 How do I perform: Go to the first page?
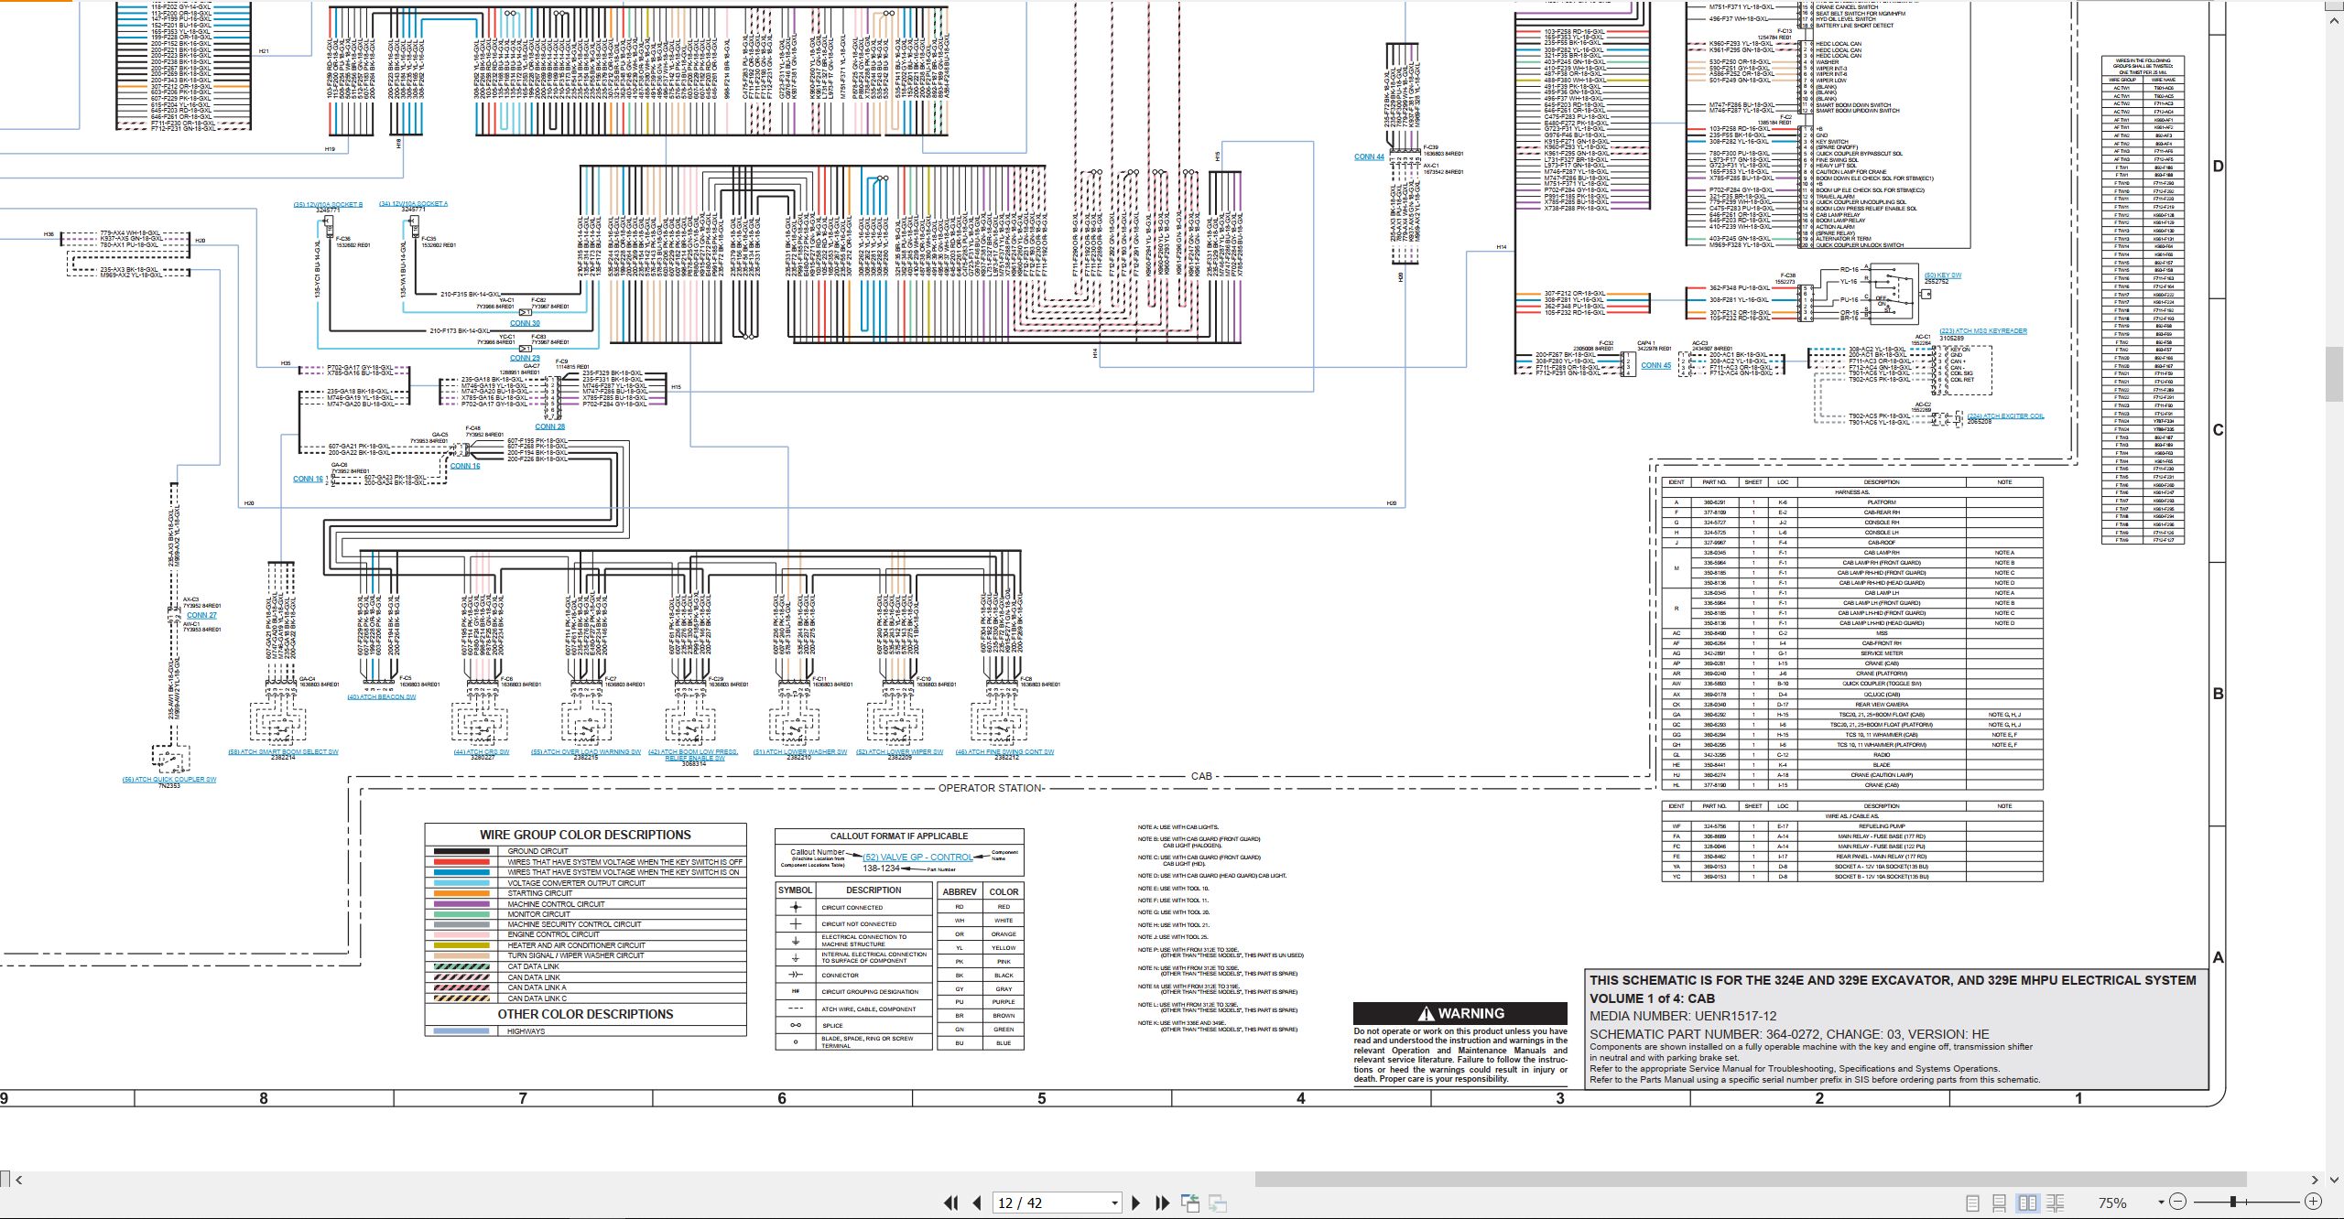coord(950,1203)
